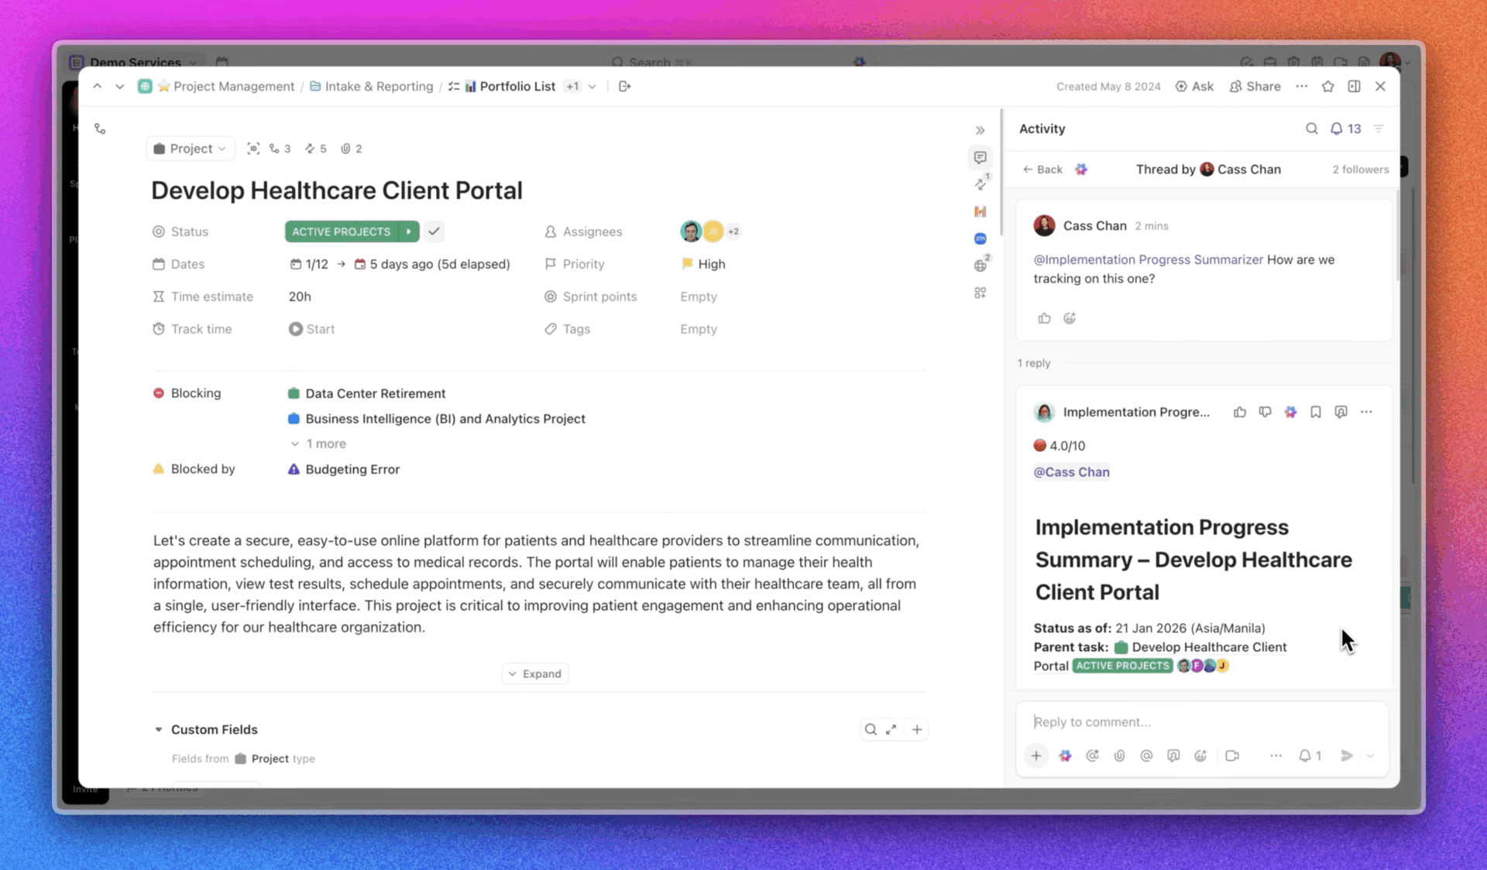Open Intake & Reporting breadcrumb folder
This screenshot has height=870, width=1487.
378,86
